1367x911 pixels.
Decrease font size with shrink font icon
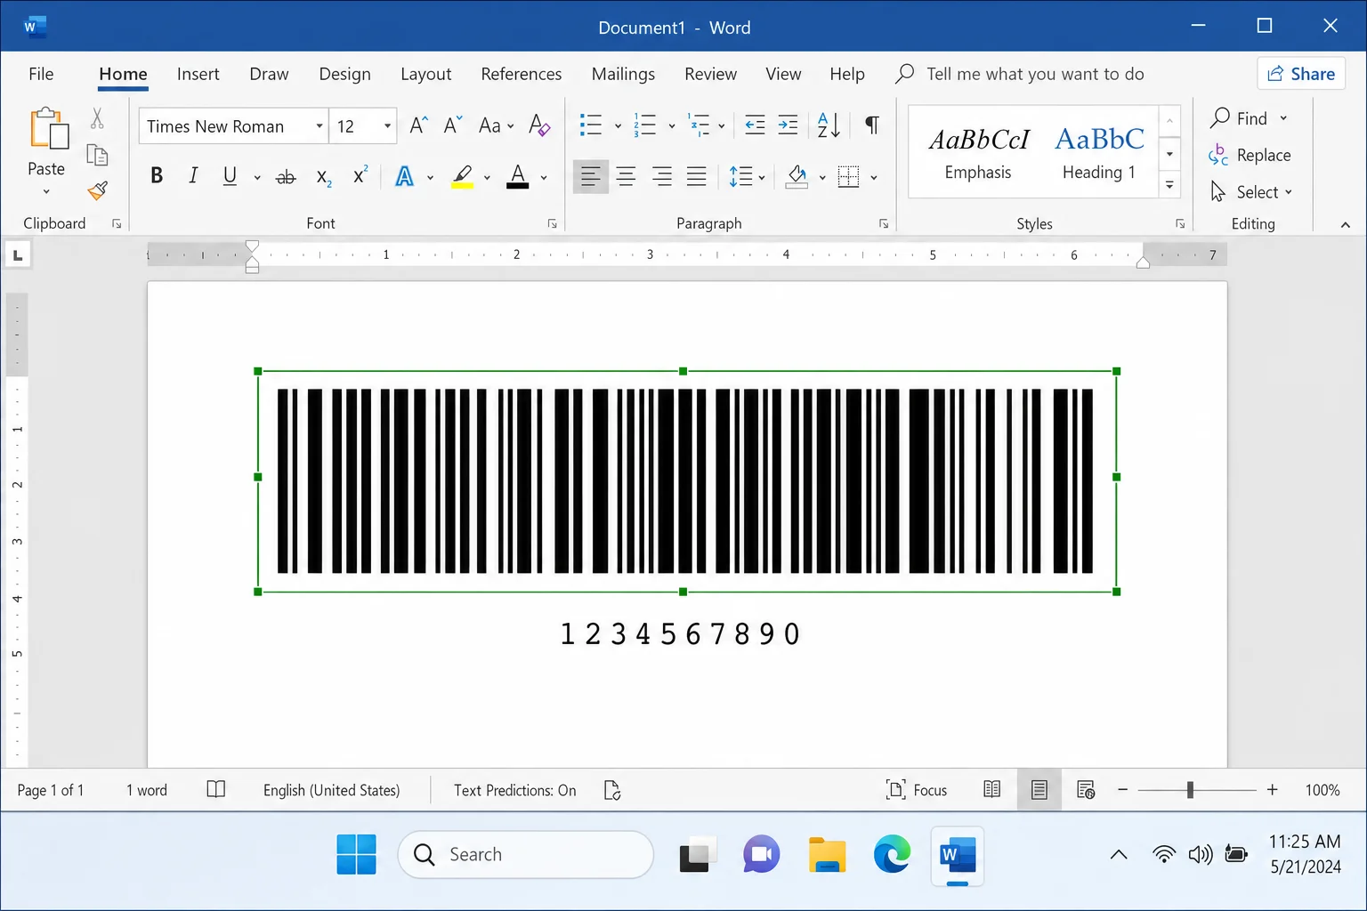click(x=453, y=125)
